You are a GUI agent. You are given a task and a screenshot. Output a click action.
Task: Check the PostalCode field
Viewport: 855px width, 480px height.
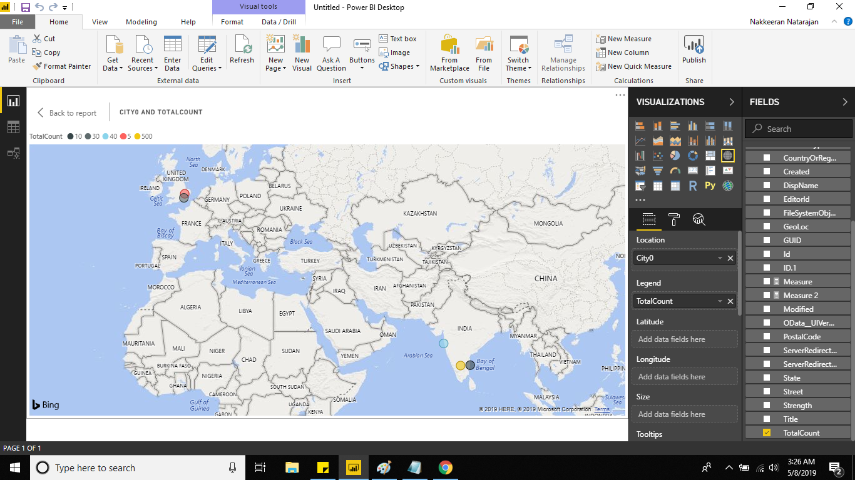767,336
